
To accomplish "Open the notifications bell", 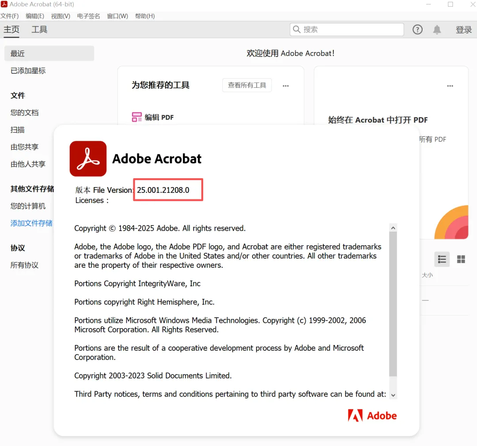I will [437, 30].
